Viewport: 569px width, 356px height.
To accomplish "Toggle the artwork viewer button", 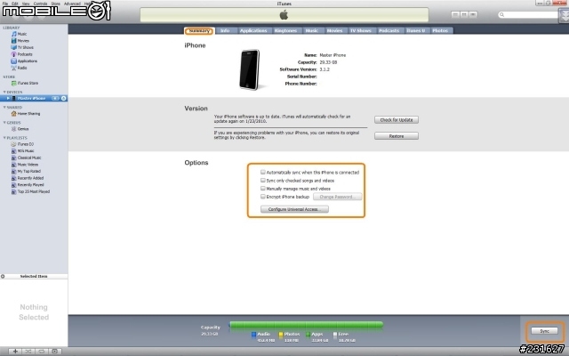I will pos(55,352).
